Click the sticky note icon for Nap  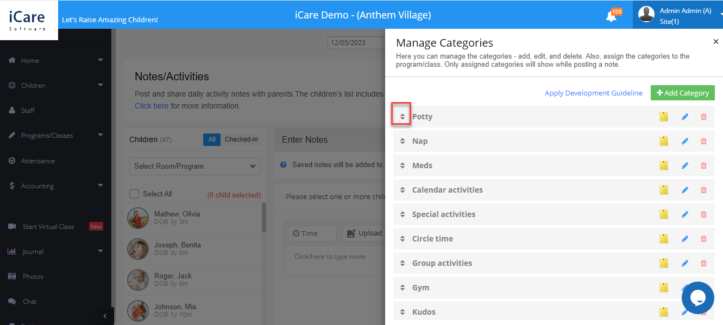click(x=663, y=141)
